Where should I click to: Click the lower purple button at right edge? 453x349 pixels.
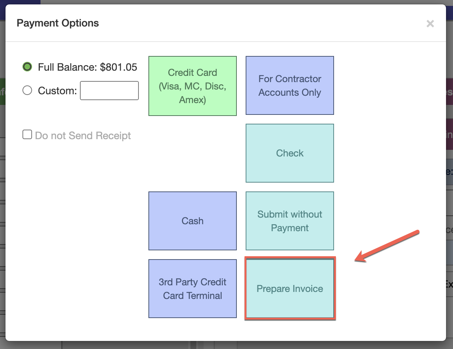coord(450,134)
